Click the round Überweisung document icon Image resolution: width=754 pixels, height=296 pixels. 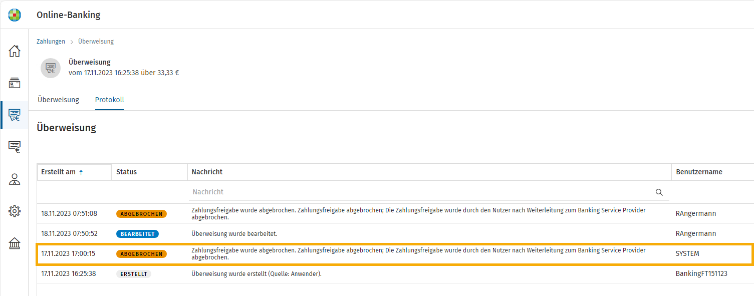(51, 68)
